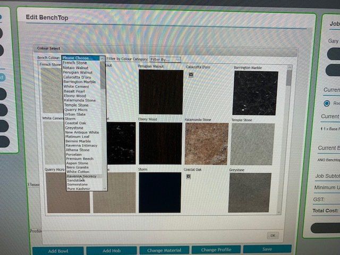Viewport: 340px width, 255px height.
Task: Select the Kalamunda Stone swatch
Action: point(207,144)
